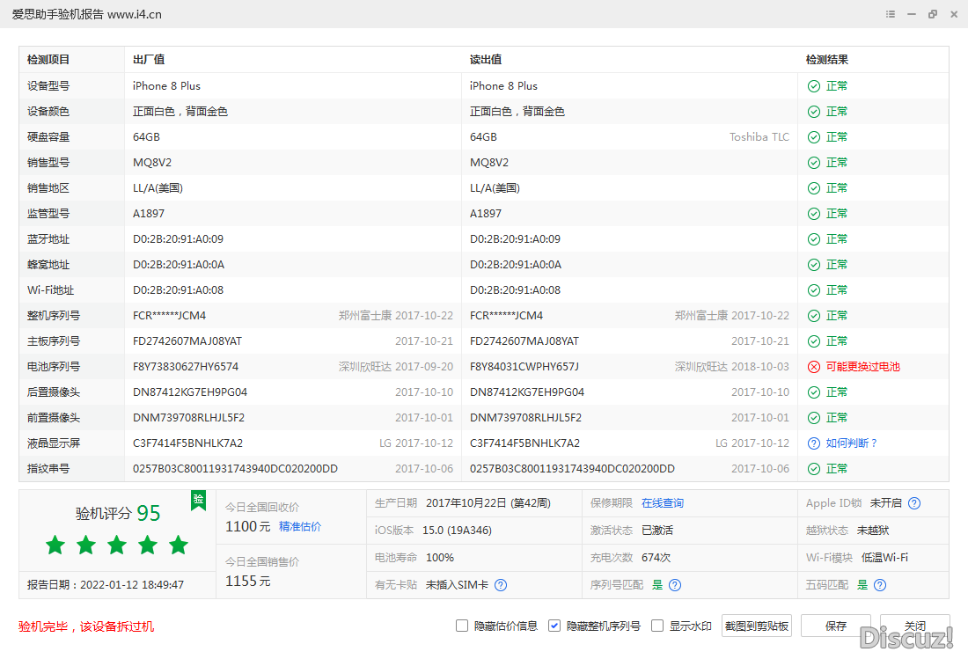Click the 如何判断 link
The height and width of the screenshot is (659, 968).
pos(852,443)
